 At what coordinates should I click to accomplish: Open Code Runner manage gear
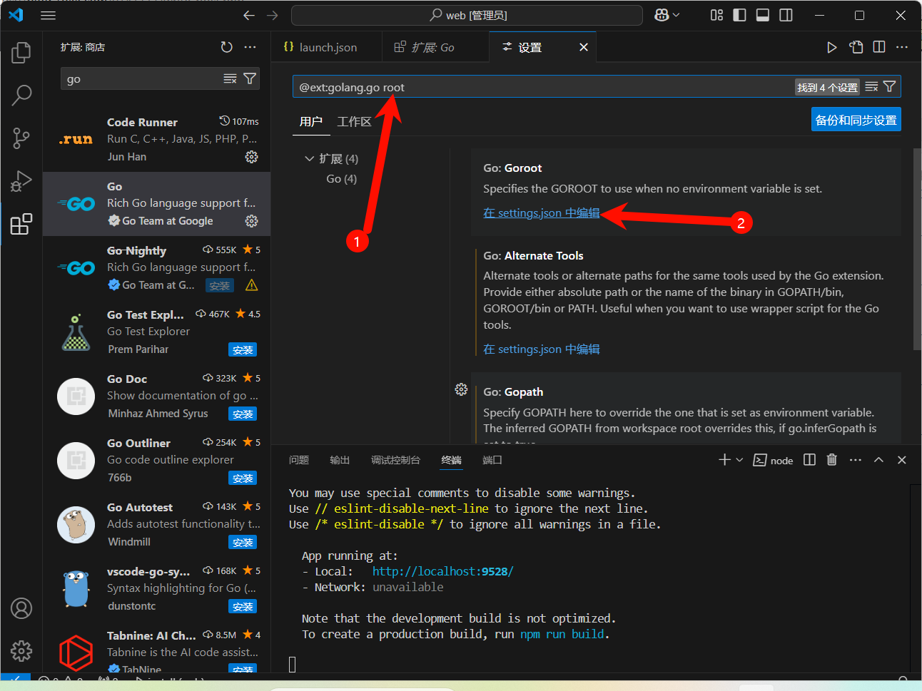[x=251, y=157]
